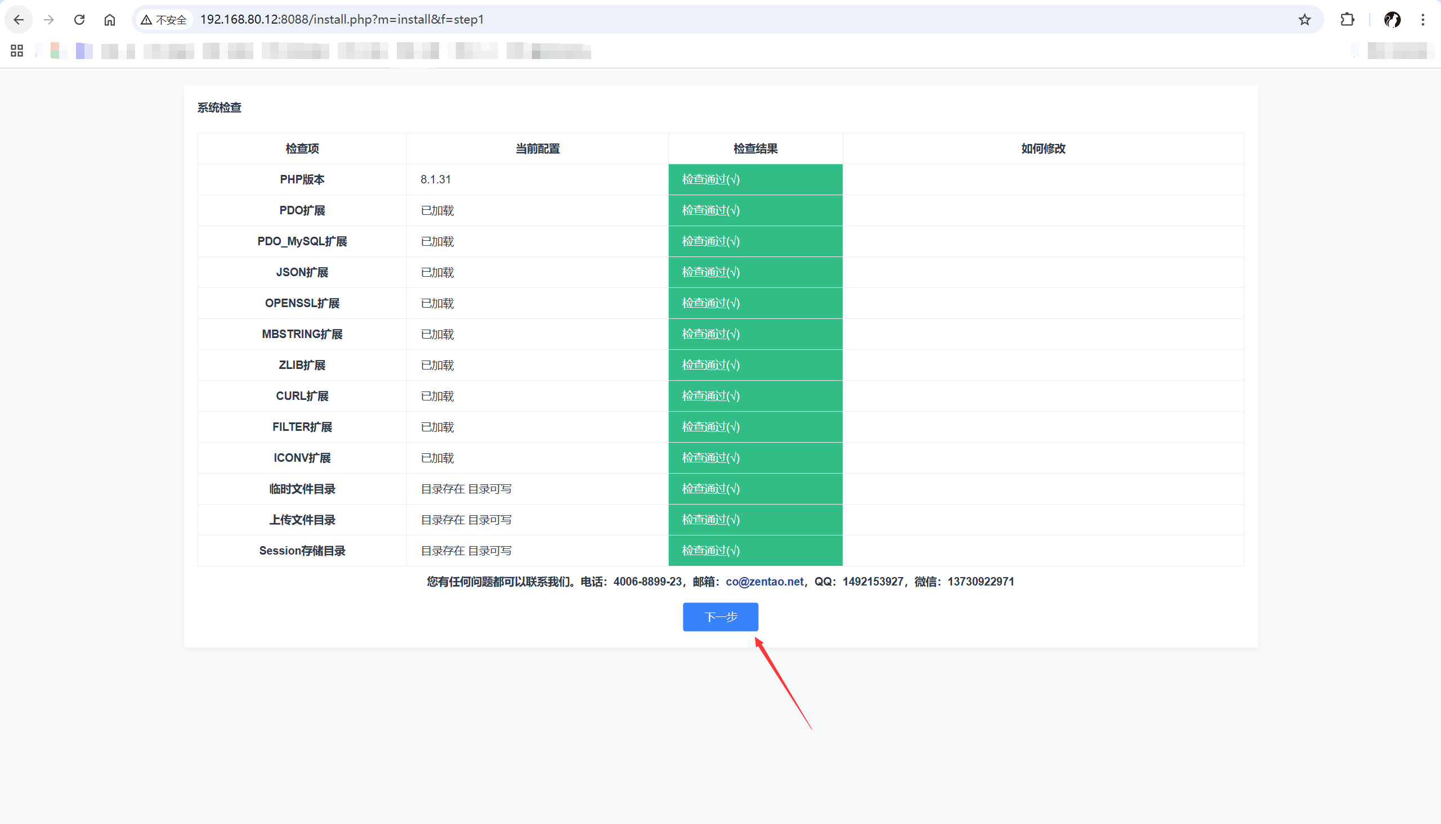Click the 检查项 column header

coord(302,149)
